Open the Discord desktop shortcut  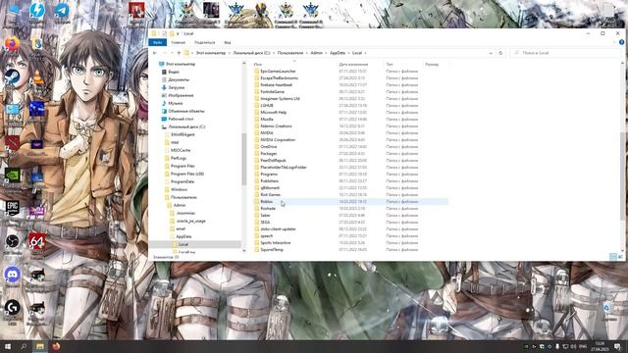tap(12, 276)
